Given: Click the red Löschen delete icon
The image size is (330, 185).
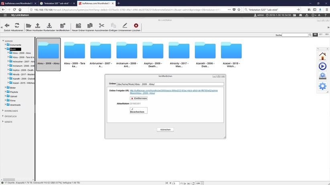Looking at the screenshot, I should click(x=136, y=26).
